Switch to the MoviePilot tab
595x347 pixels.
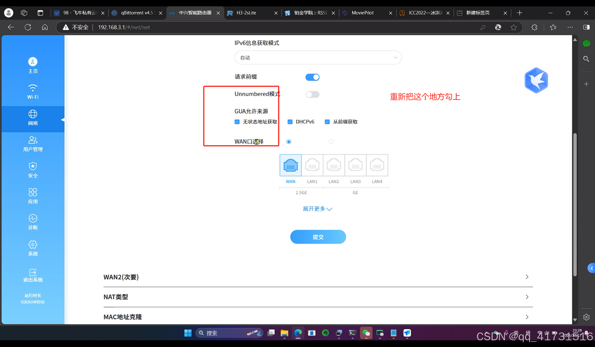pyautogui.click(x=367, y=13)
